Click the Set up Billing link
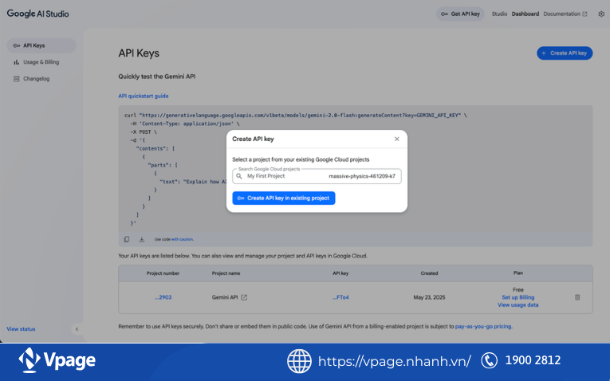This screenshot has width=610, height=381. [518, 297]
